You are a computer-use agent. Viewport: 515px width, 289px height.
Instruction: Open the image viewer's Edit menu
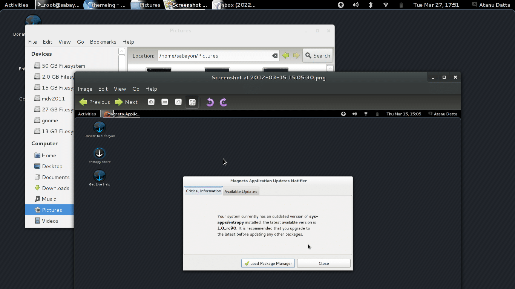[103, 89]
